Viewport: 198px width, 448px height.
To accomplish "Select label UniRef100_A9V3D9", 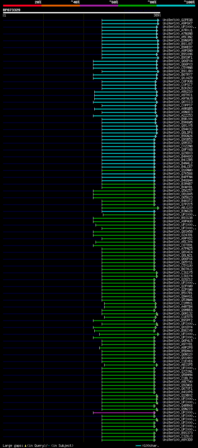I will tap(178, 440).
